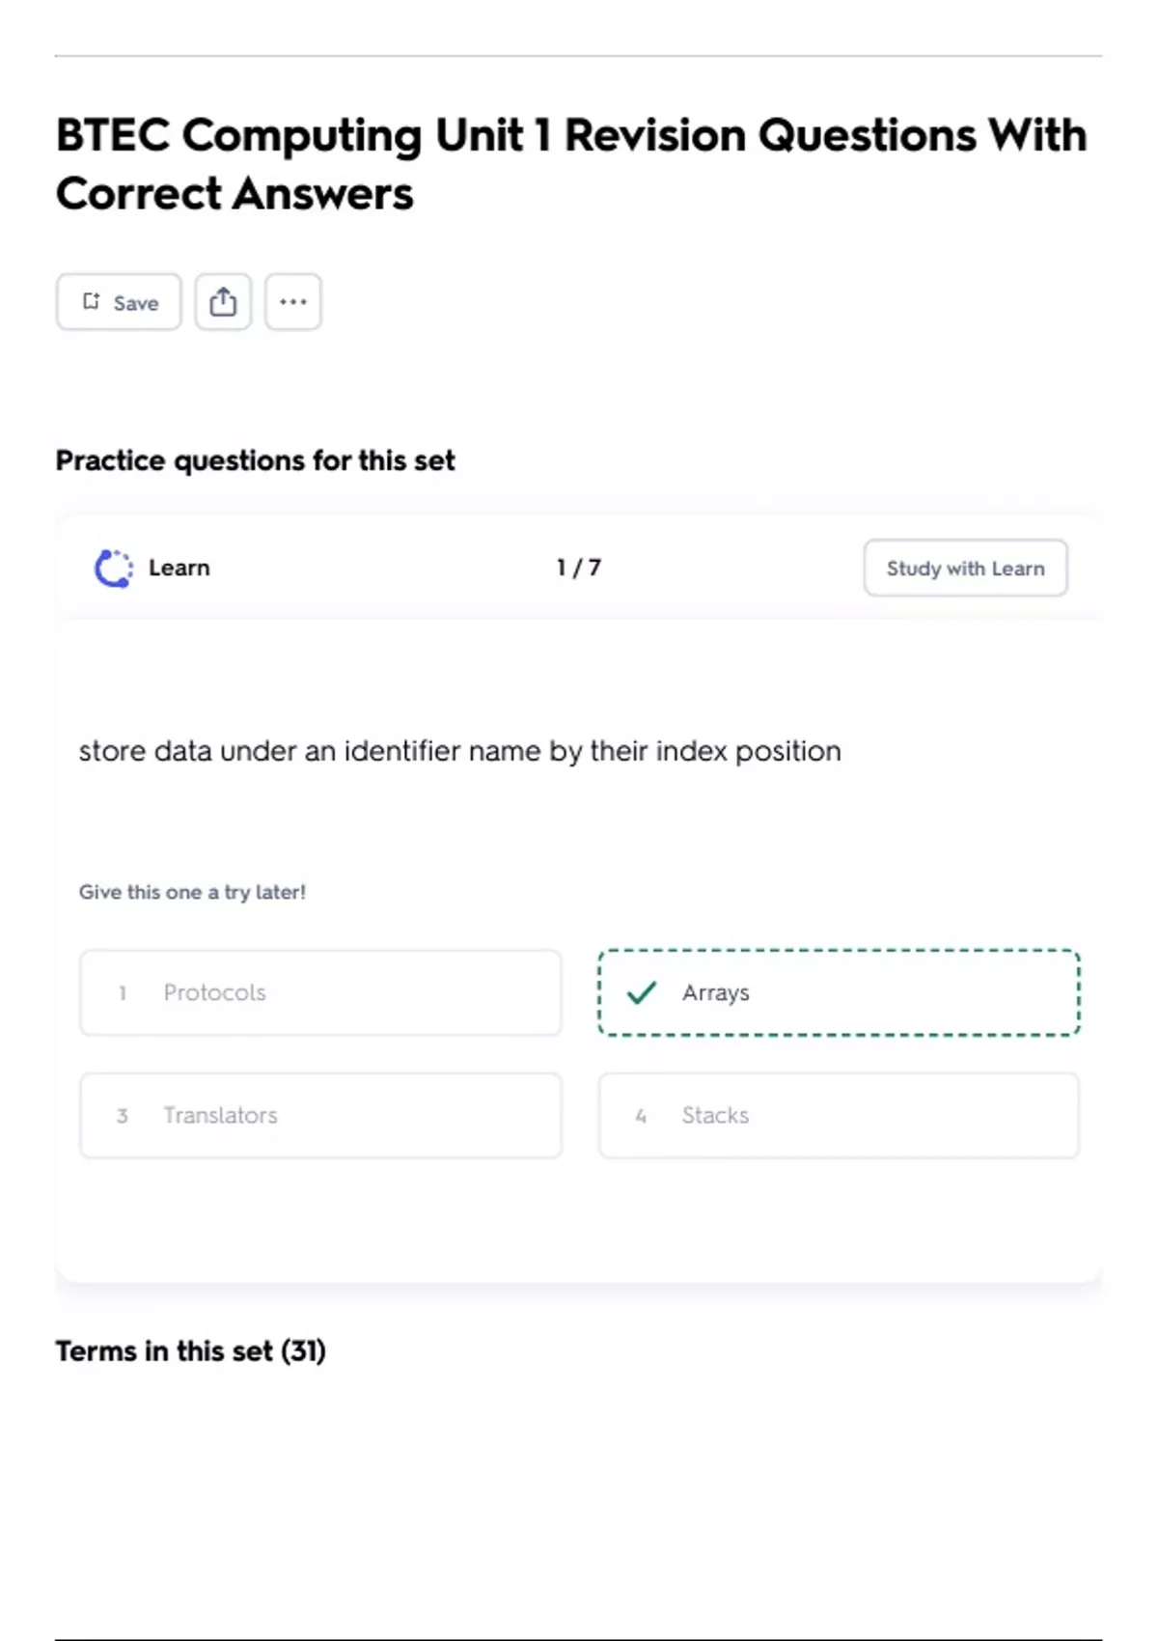Select the Stacks answer option
This screenshot has width=1158, height=1641.
coord(839,1115)
